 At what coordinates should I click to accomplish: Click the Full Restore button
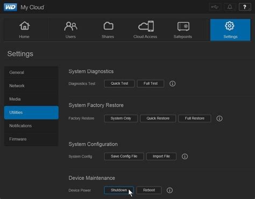[195, 118]
